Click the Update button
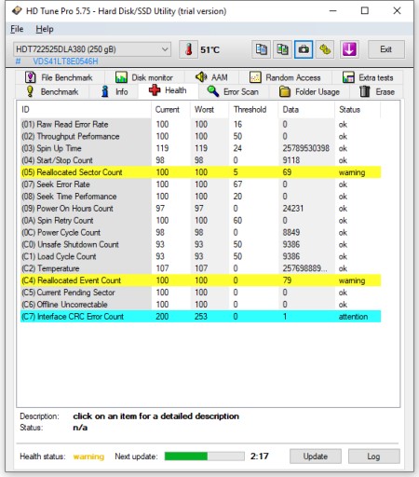Image resolution: width=419 pixels, height=477 pixels. point(316,457)
